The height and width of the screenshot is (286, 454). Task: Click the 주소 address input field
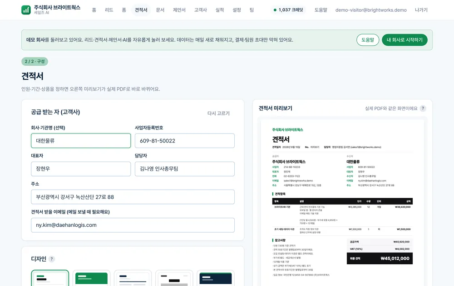pyautogui.click(x=133, y=197)
